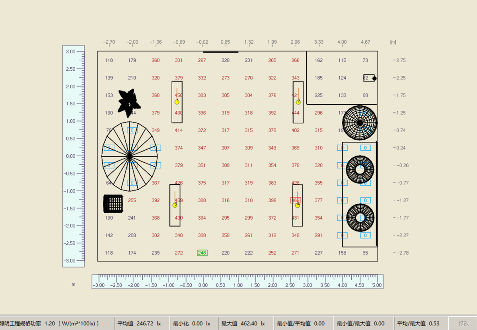The image size is (477, 330).
Task: Select the yellow marker of luminaire 1
Action: tap(177, 102)
